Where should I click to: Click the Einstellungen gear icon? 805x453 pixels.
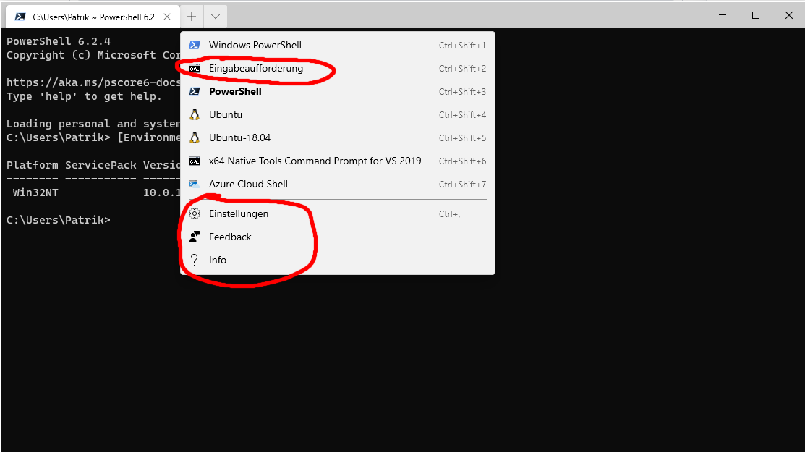pos(195,213)
